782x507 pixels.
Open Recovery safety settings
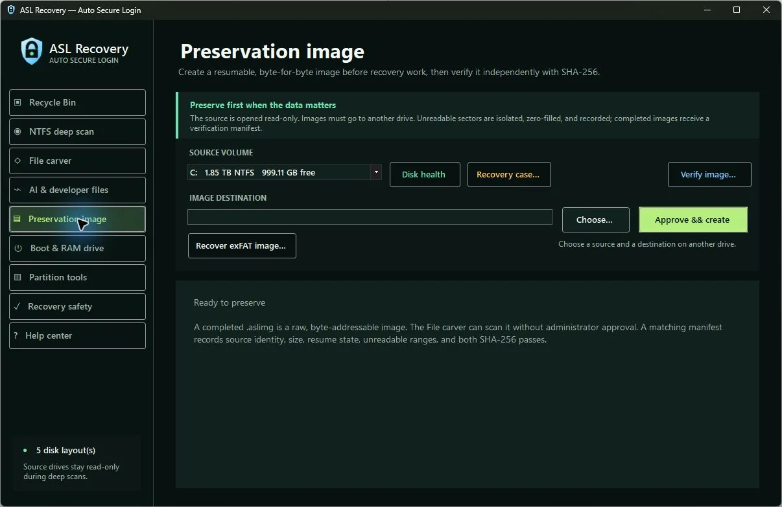click(77, 306)
